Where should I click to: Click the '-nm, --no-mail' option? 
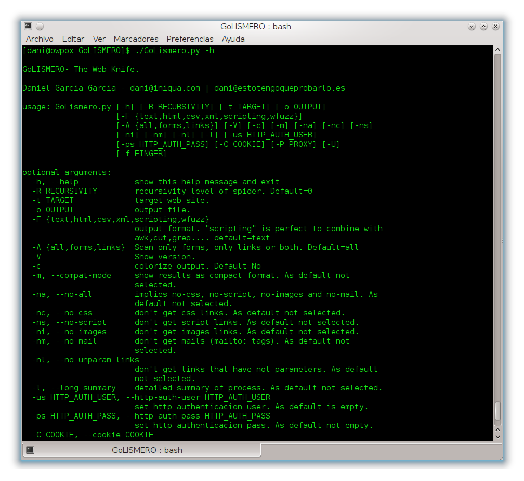[x=64, y=341]
